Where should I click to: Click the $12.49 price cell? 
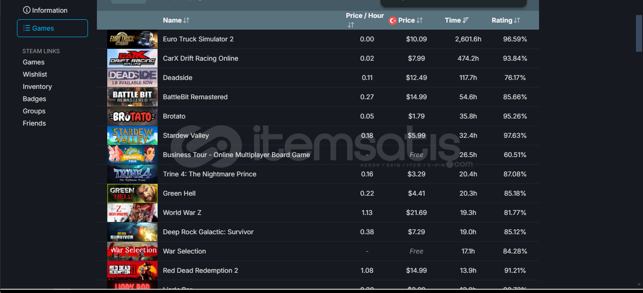(x=416, y=78)
